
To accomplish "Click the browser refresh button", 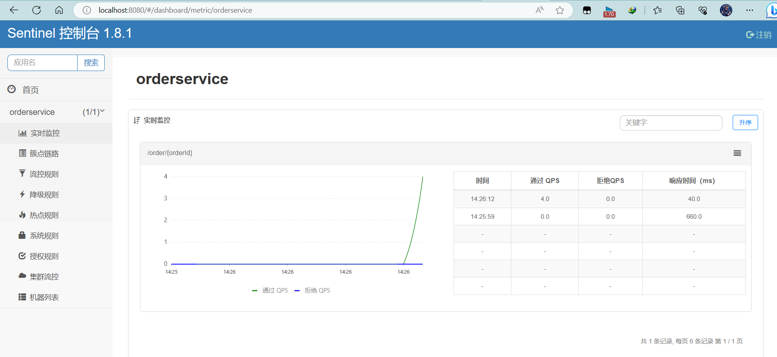I will pyautogui.click(x=37, y=10).
